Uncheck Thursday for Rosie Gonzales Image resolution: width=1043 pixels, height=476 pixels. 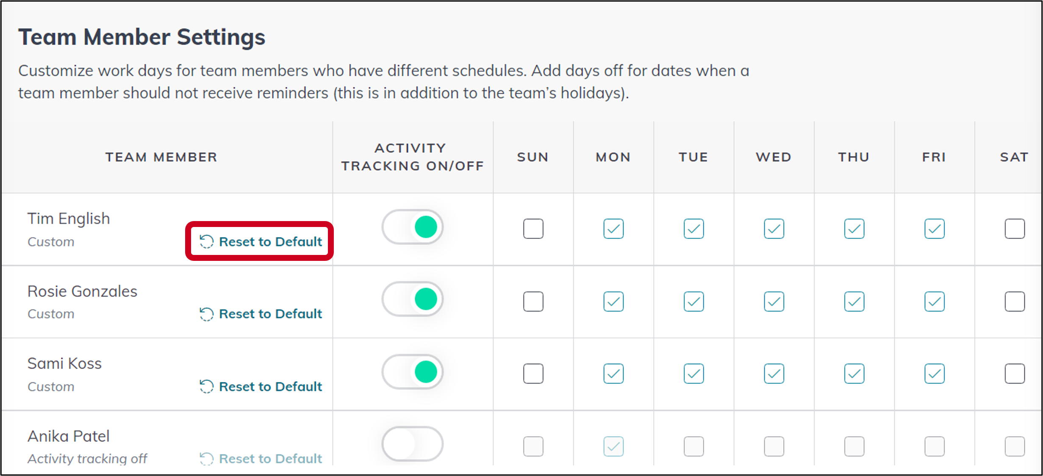point(854,302)
